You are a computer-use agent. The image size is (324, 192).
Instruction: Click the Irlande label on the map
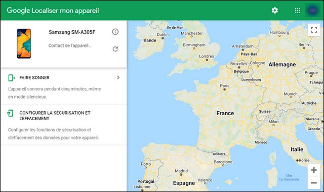[149, 40]
